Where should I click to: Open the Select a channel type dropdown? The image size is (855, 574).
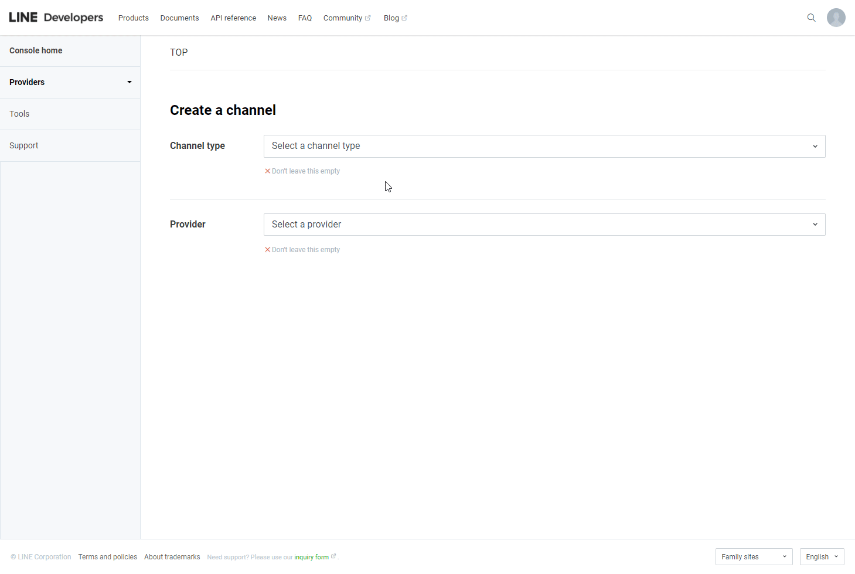(x=544, y=146)
